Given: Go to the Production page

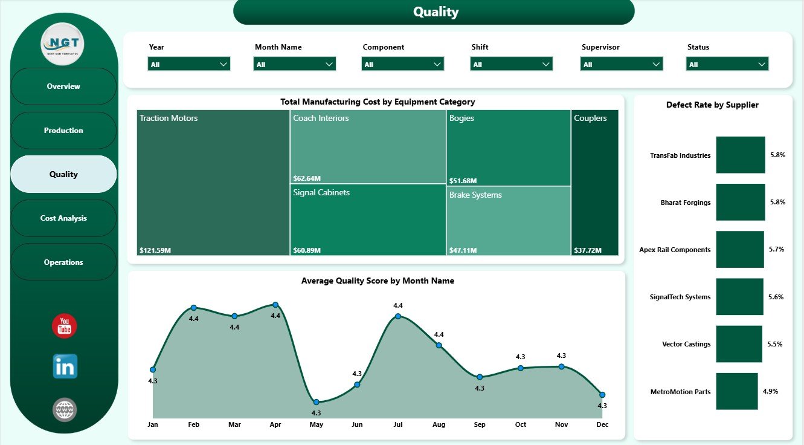Looking at the screenshot, I should pyautogui.click(x=63, y=131).
